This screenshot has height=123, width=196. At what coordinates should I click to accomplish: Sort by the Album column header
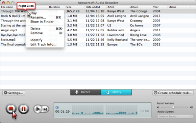(134, 7)
